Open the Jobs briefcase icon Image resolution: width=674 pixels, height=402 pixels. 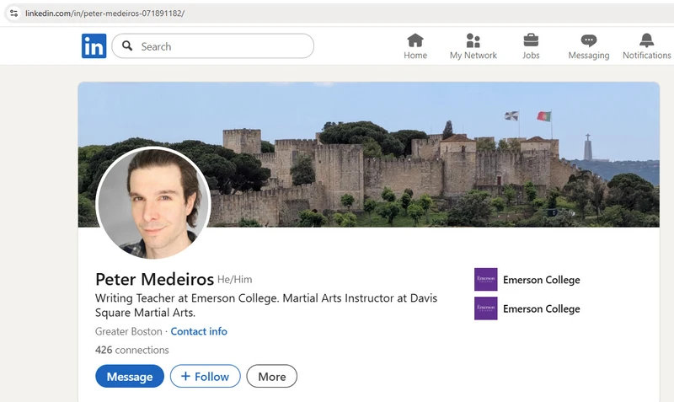(x=531, y=40)
